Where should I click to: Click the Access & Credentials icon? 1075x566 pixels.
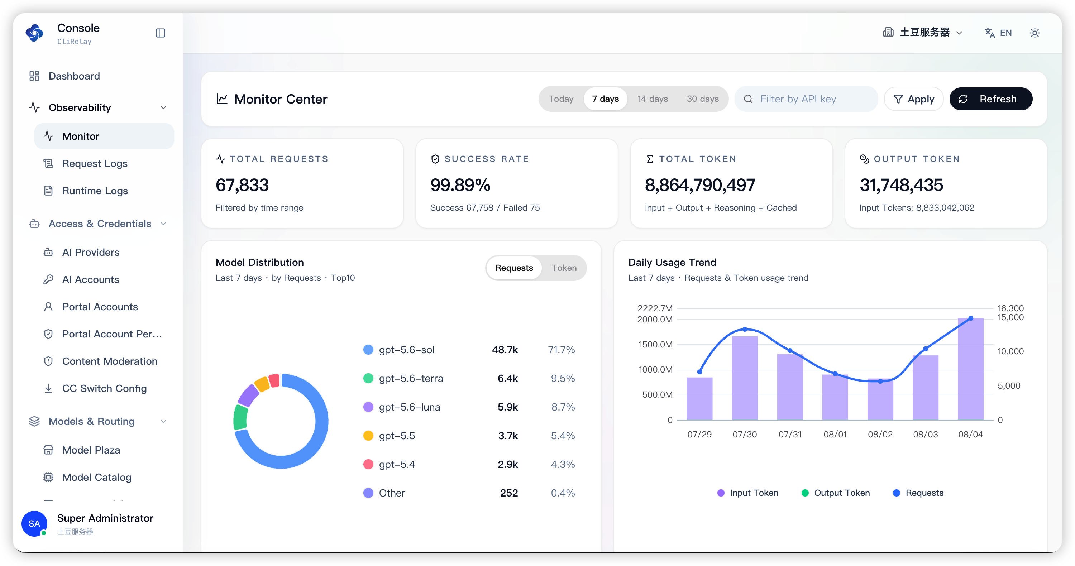click(34, 224)
